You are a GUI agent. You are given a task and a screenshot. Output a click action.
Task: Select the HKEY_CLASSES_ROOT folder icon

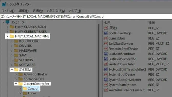[x=12, y=27]
